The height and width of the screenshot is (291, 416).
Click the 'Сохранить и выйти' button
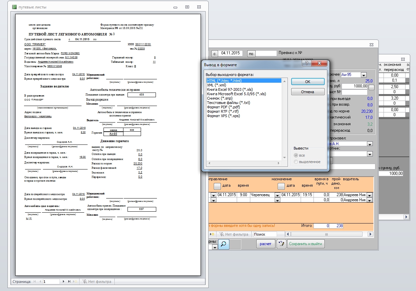306,244
